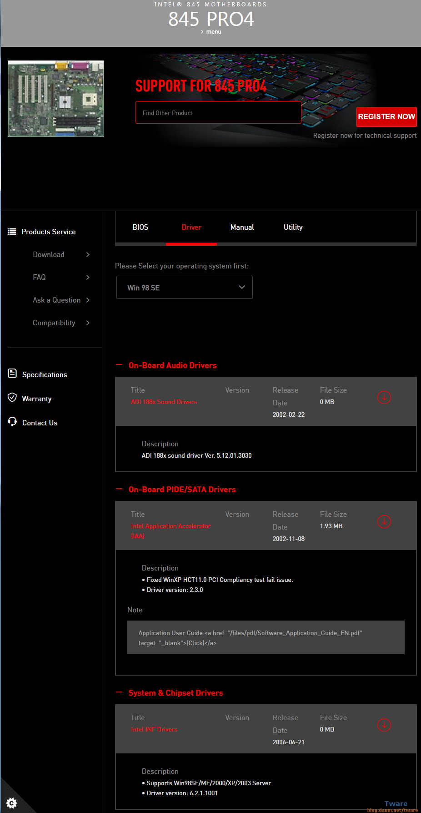Click the Contact Us headset icon

[x=12, y=422]
